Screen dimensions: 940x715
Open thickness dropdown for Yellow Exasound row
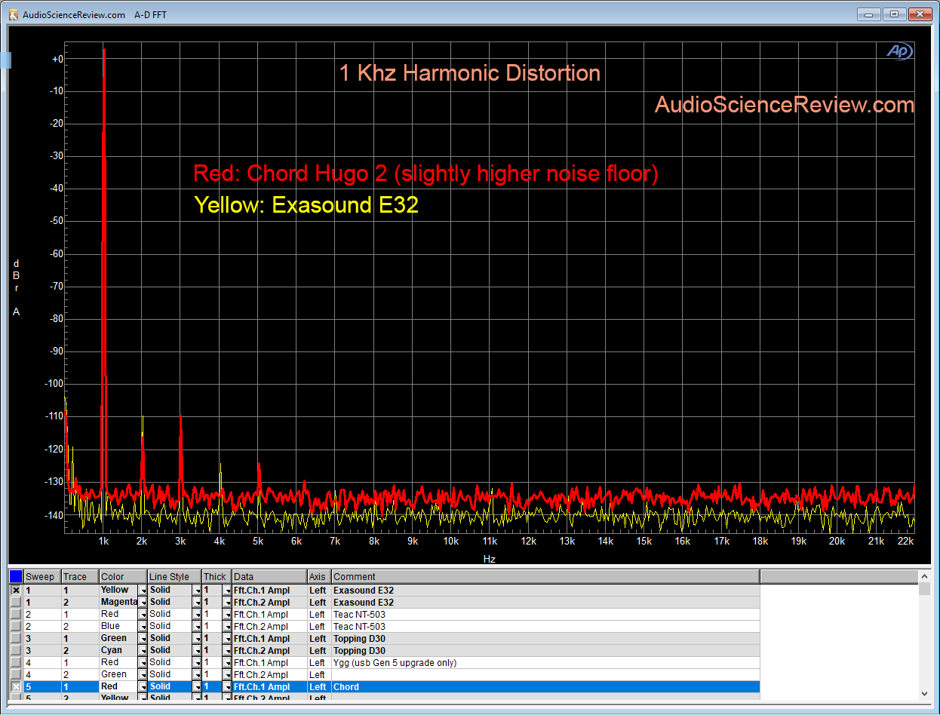point(227,590)
